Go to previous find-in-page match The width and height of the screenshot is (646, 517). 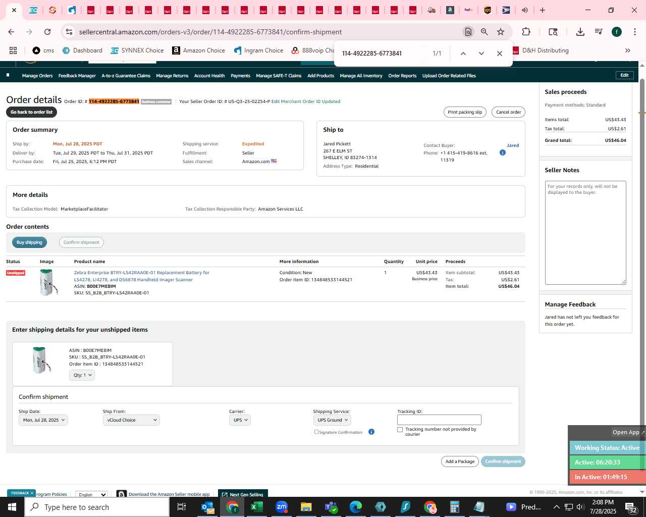(463, 54)
